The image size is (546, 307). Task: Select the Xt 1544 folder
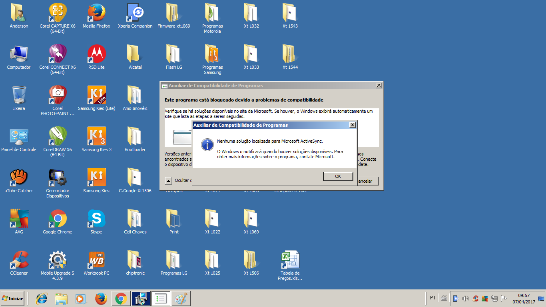click(290, 57)
